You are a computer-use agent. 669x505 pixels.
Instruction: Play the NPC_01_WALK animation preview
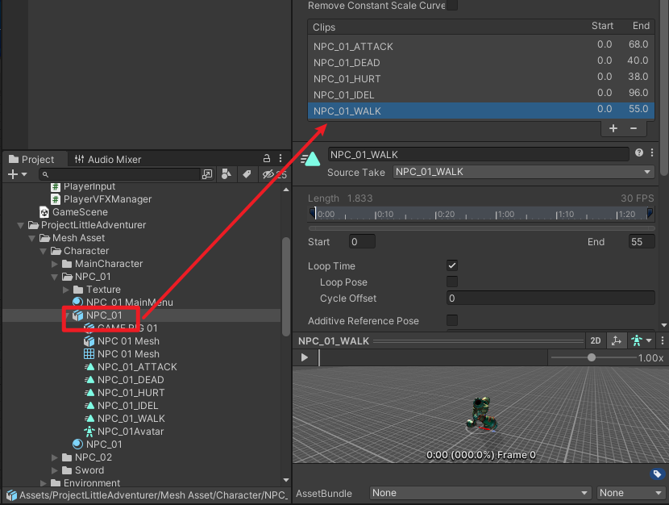coord(304,357)
